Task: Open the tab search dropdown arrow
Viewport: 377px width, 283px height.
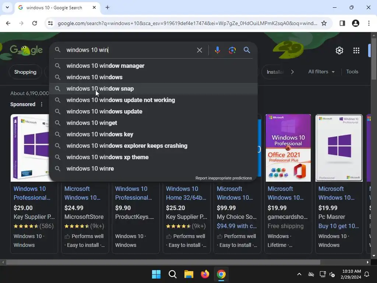Action: tap(7, 7)
